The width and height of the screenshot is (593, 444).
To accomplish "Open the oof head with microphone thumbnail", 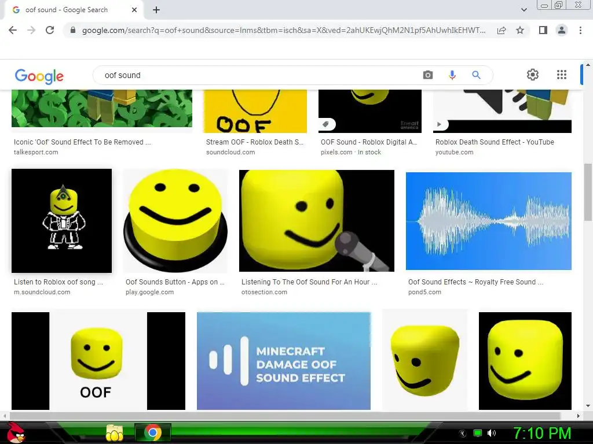I will (317, 221).
